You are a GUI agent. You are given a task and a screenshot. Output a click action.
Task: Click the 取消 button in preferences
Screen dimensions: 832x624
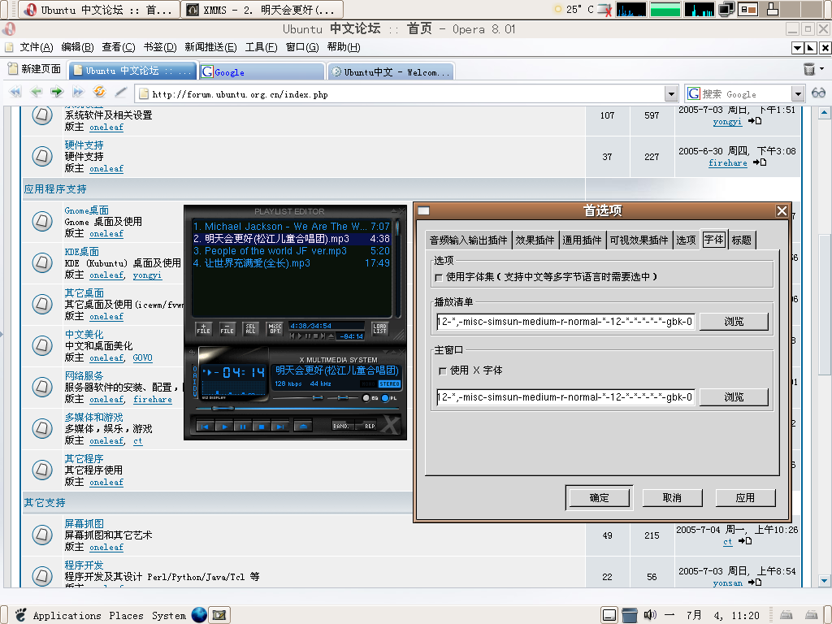tap(672, 498)
